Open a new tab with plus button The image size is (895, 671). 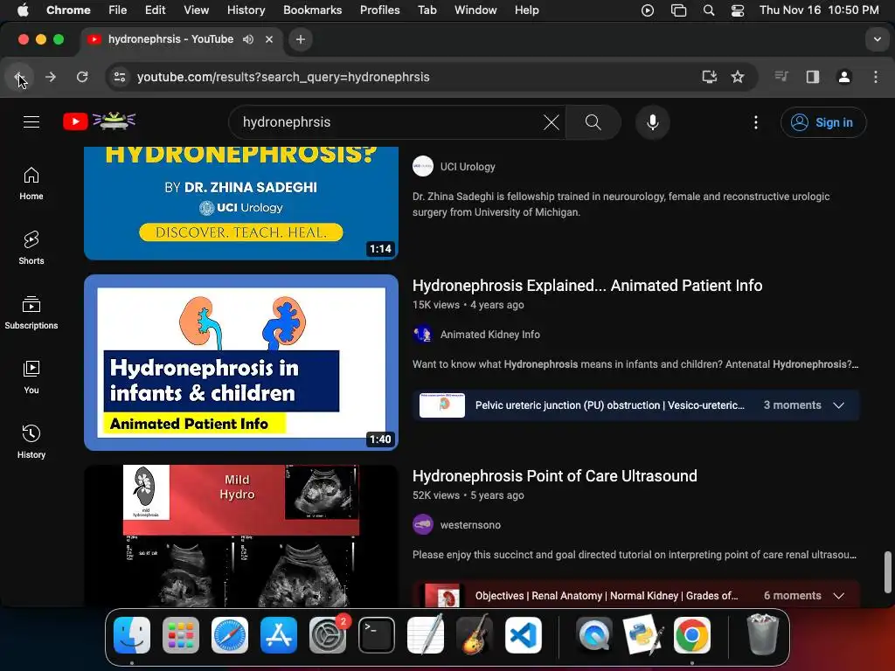(301, 39)
